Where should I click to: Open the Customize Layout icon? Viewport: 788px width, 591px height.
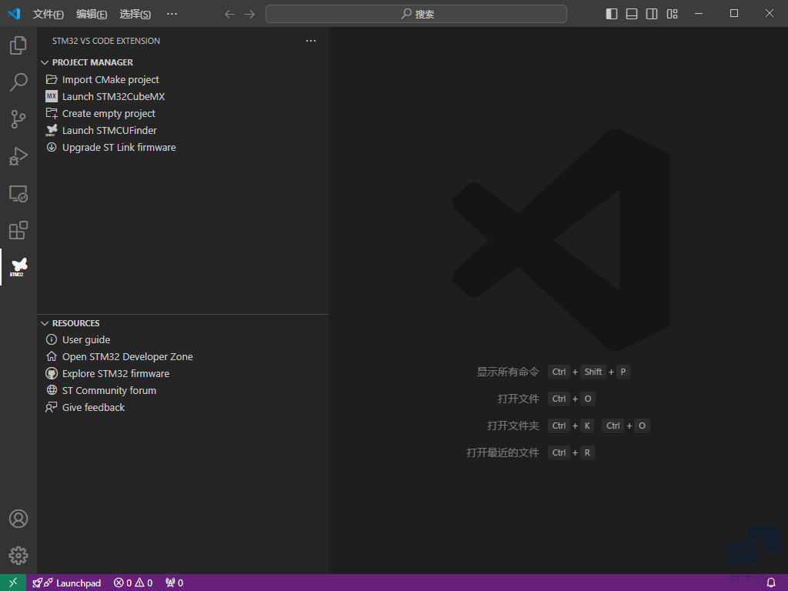coord(672,14)
